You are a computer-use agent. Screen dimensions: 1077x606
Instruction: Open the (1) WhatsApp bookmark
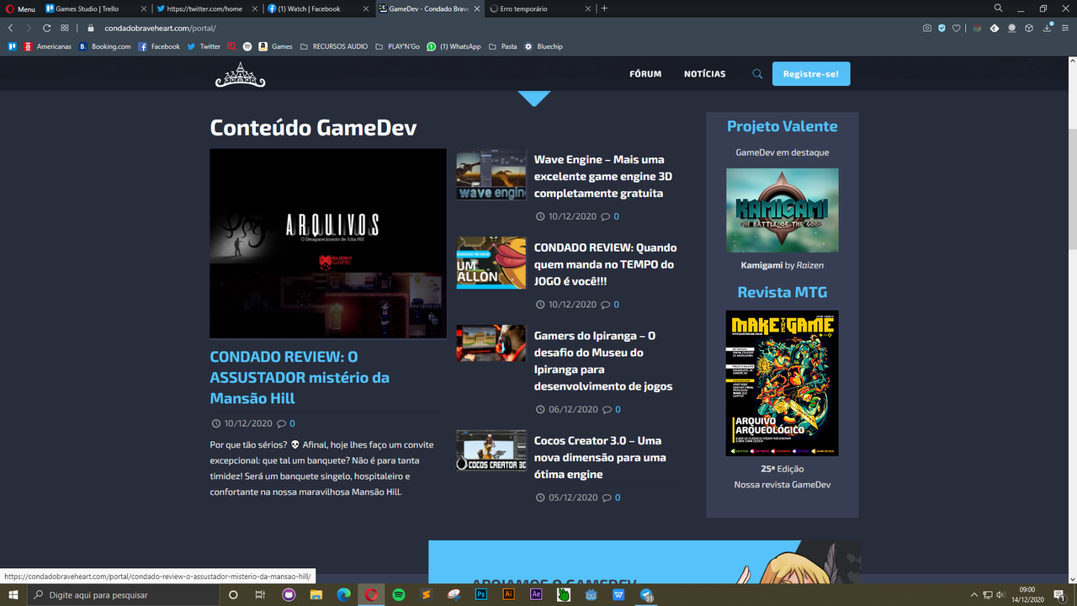(454, 46)
